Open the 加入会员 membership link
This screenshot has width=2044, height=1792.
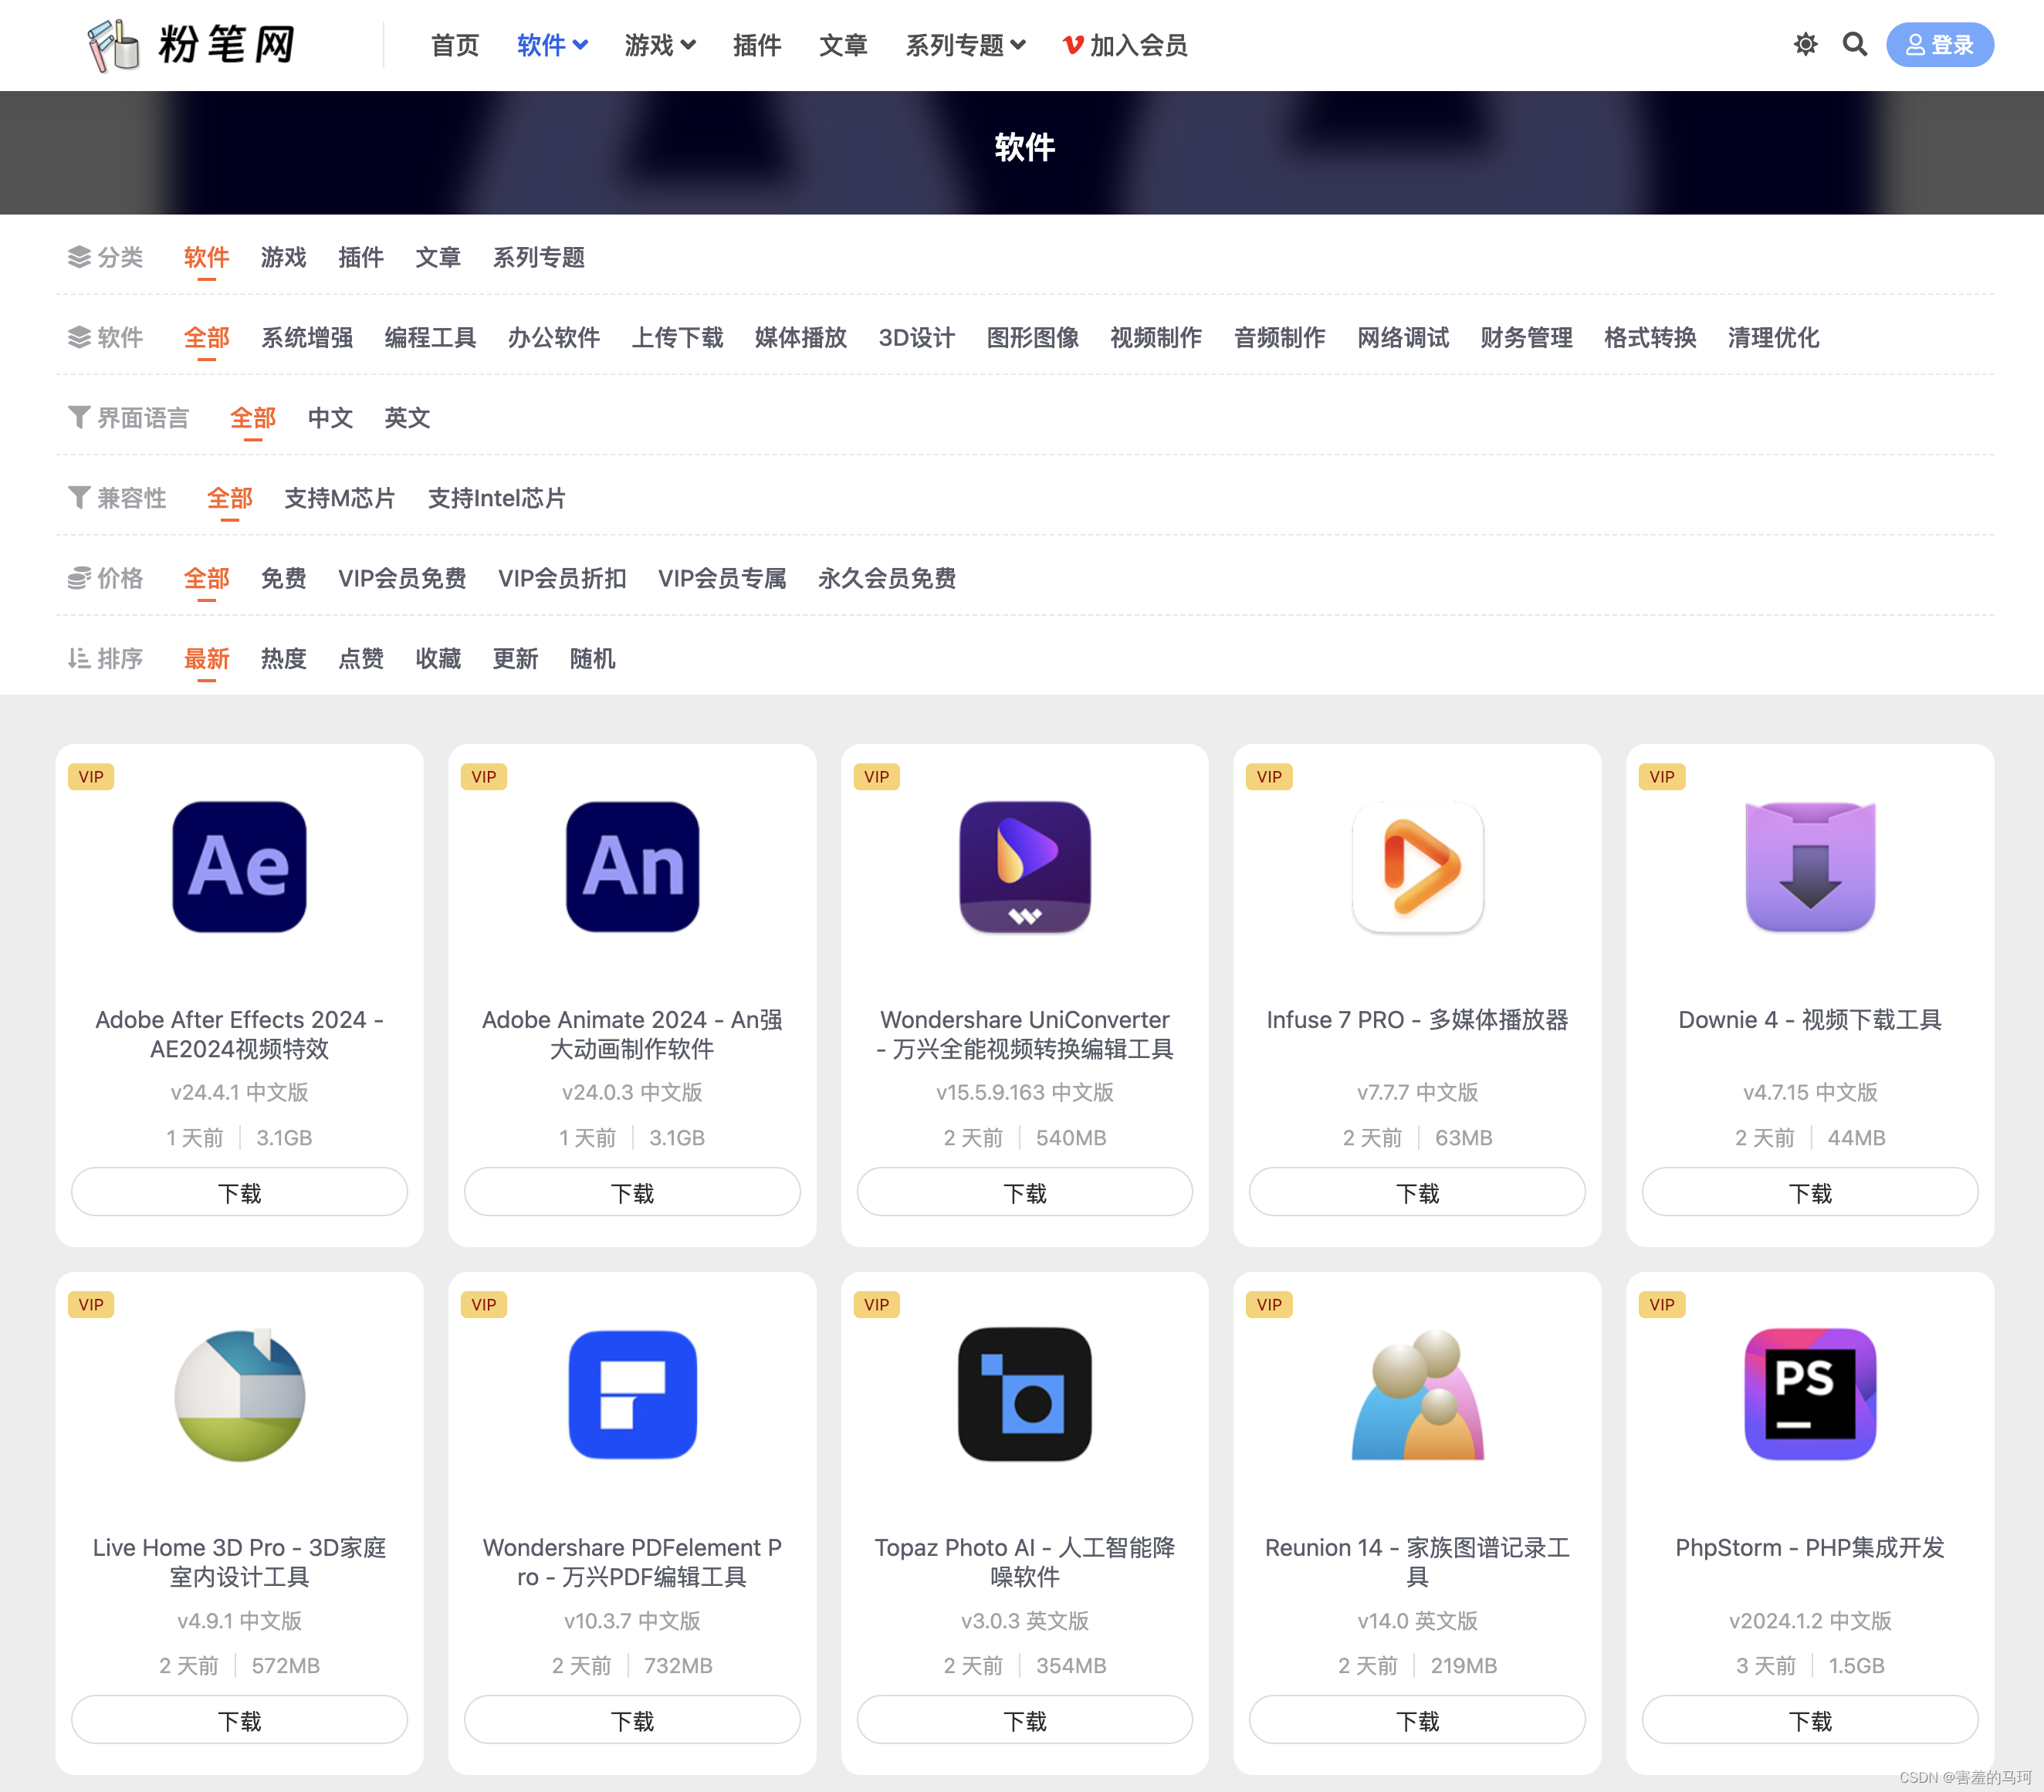[x=1125, y=45]
